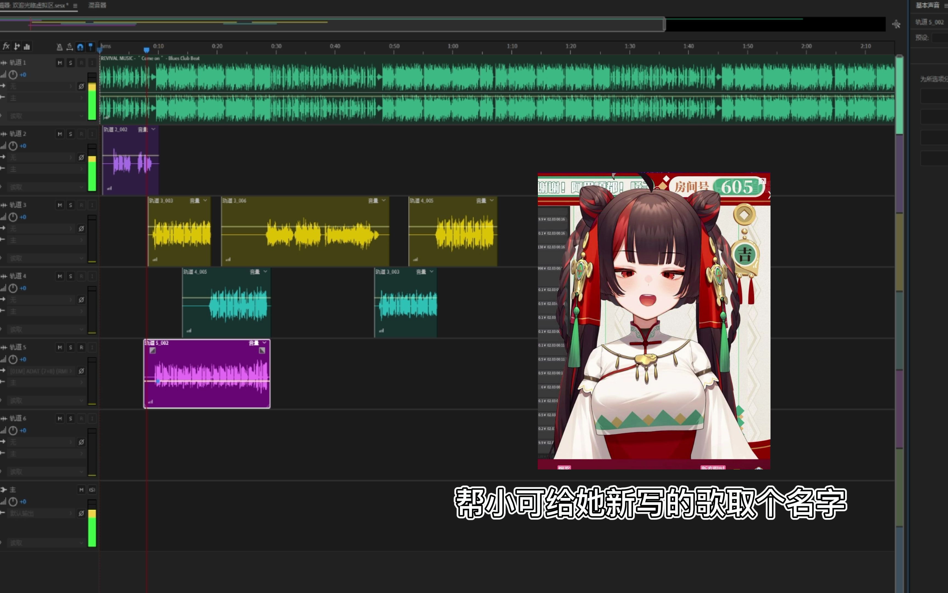Click the VTuber video overlay thumbnail

pyautogui.click(x=654, y=321)
